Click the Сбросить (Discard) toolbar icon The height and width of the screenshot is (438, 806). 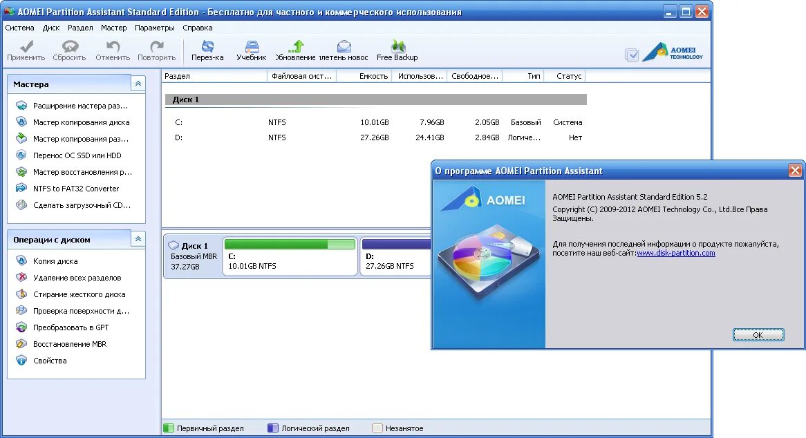coord(69,47)
